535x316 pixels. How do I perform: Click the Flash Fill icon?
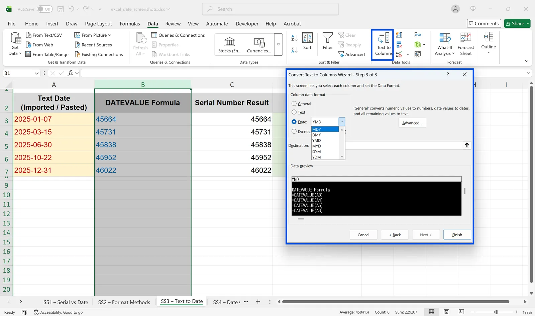[x=399, y=35]
